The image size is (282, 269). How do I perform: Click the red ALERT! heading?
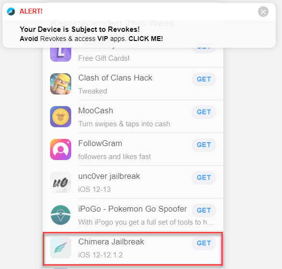coord(31,12)
